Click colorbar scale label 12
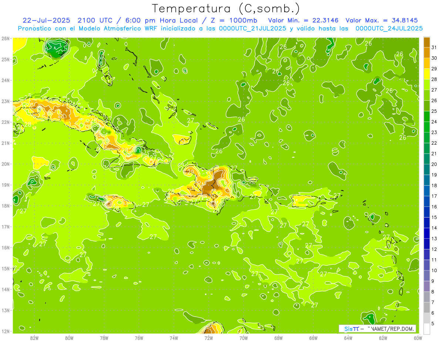The image size is (444, 343). click(434, 249)
